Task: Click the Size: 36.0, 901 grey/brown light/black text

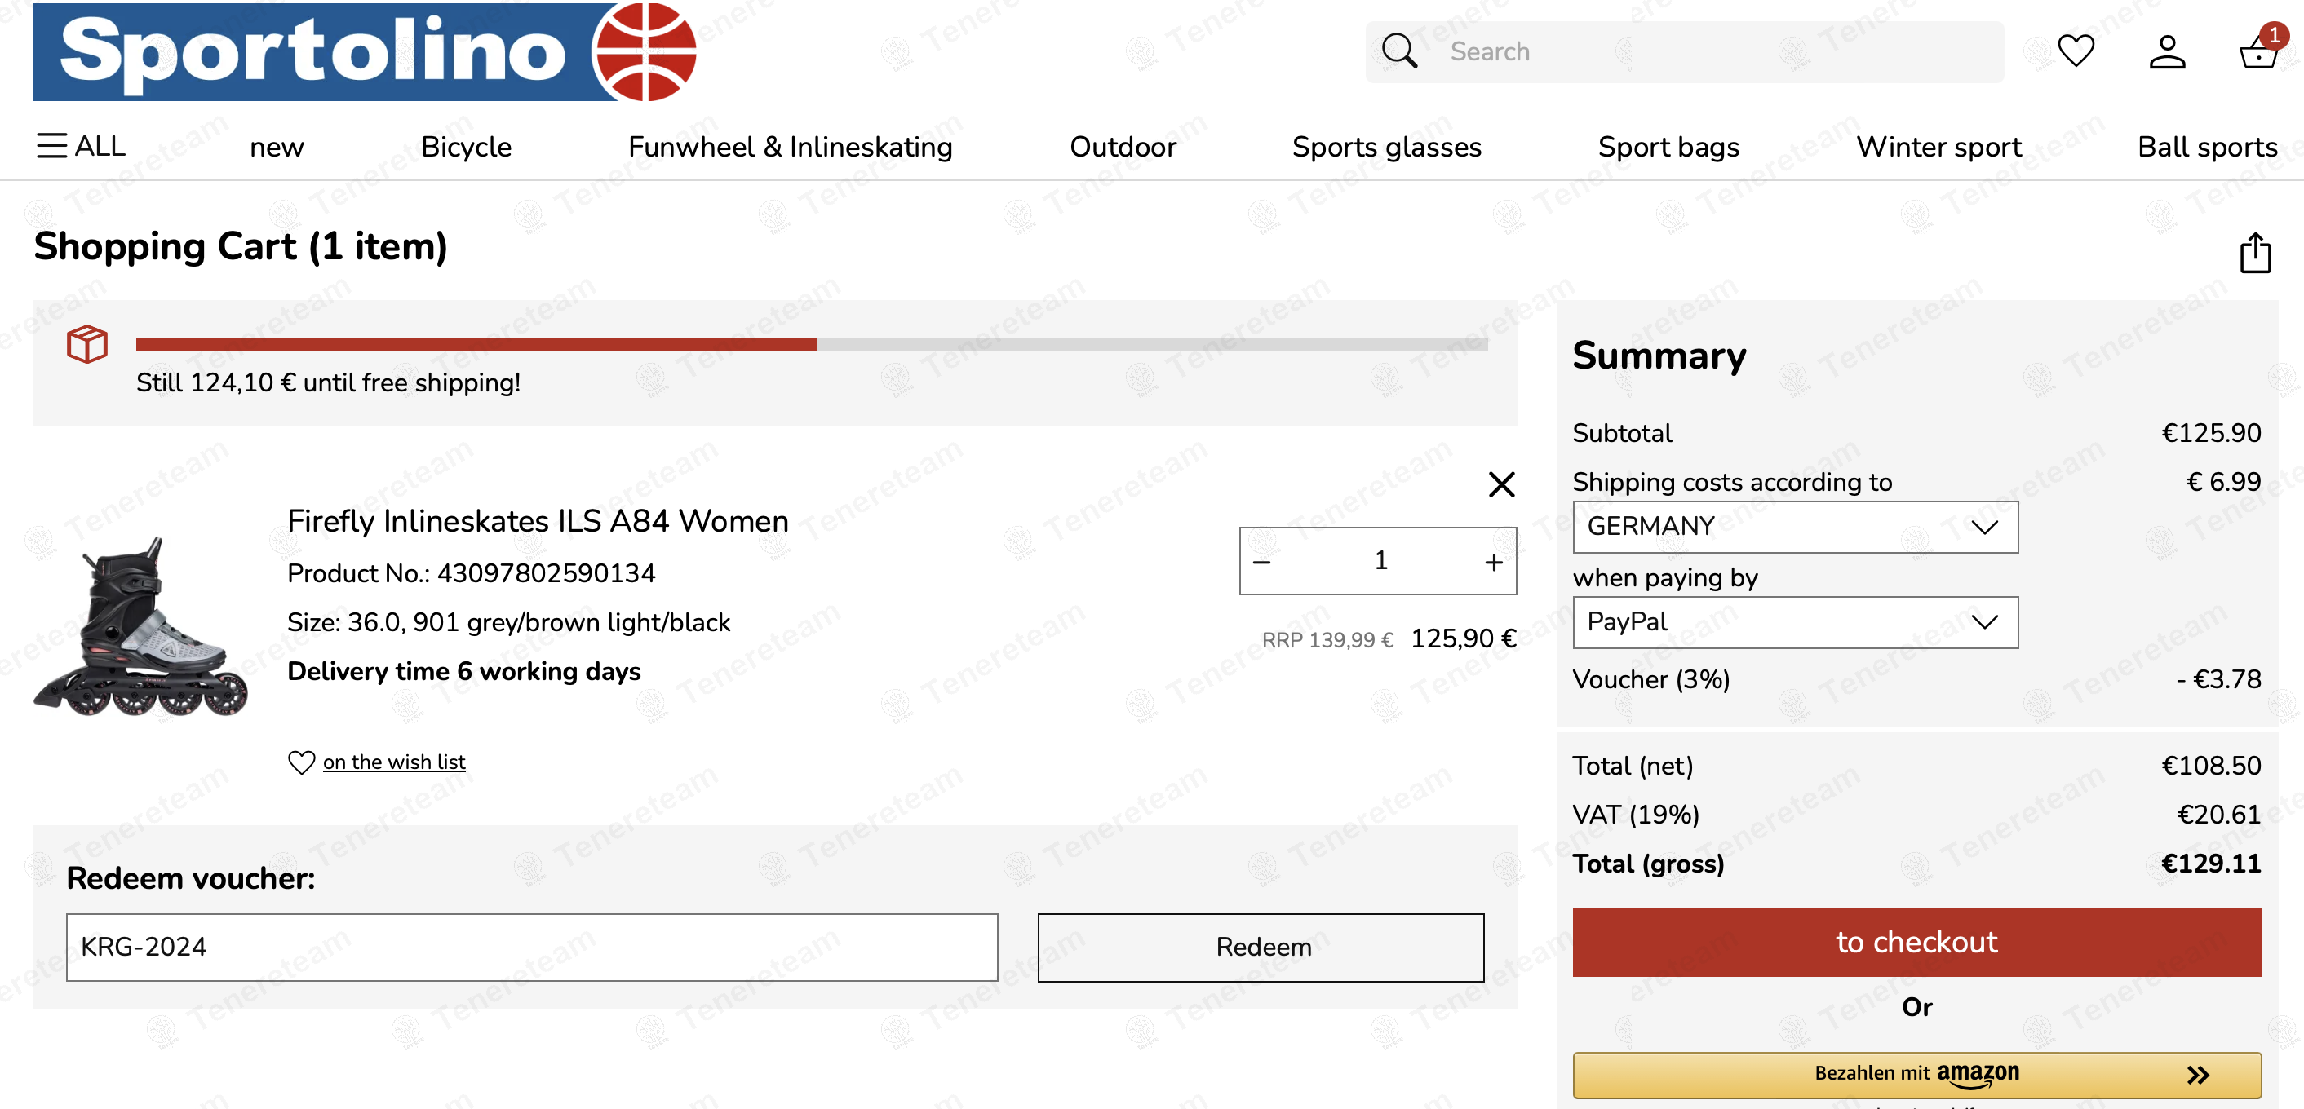Action: click(x=509, y=622)
